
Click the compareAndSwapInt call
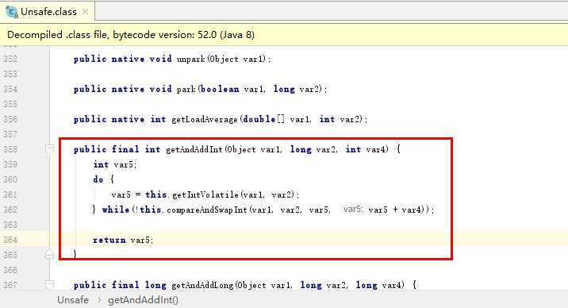(207, 210)
